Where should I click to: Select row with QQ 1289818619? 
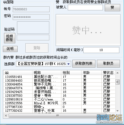(59, 99)
